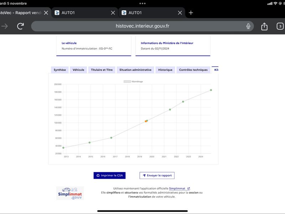Click the green data point near 2021-2022
This screenshot has width=285, height=214.
[x=170, y=109]
